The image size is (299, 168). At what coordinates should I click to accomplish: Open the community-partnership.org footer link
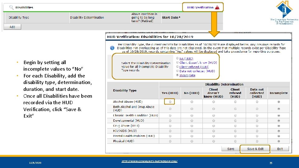click(149, 161)
